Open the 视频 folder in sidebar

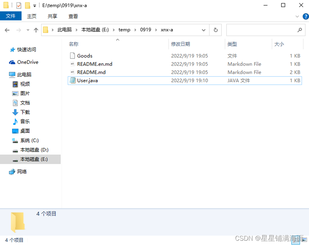25,84
